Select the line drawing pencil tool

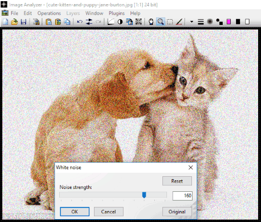point(179,21)
